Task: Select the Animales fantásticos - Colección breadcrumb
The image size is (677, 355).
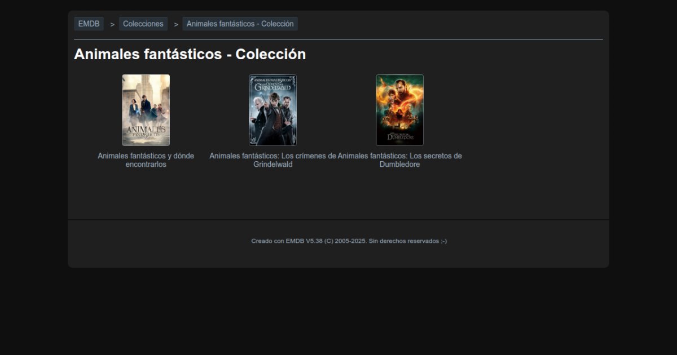Action: click(240, 24)
